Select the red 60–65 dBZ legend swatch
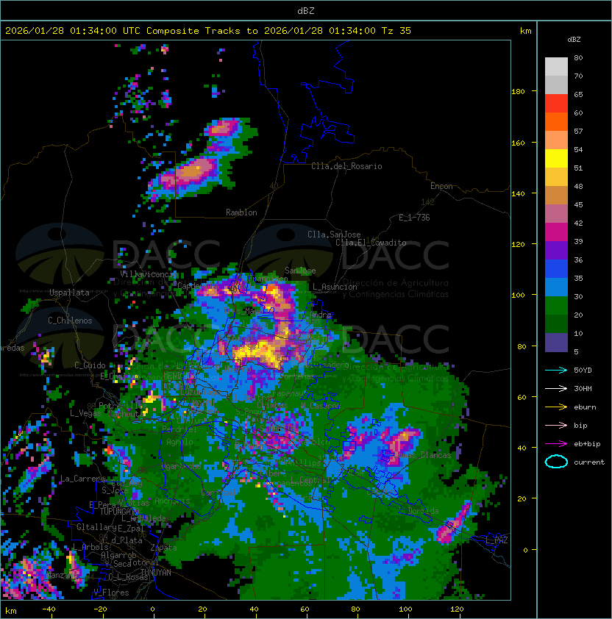This screenshot has height=619, width=612. point(556,103)
